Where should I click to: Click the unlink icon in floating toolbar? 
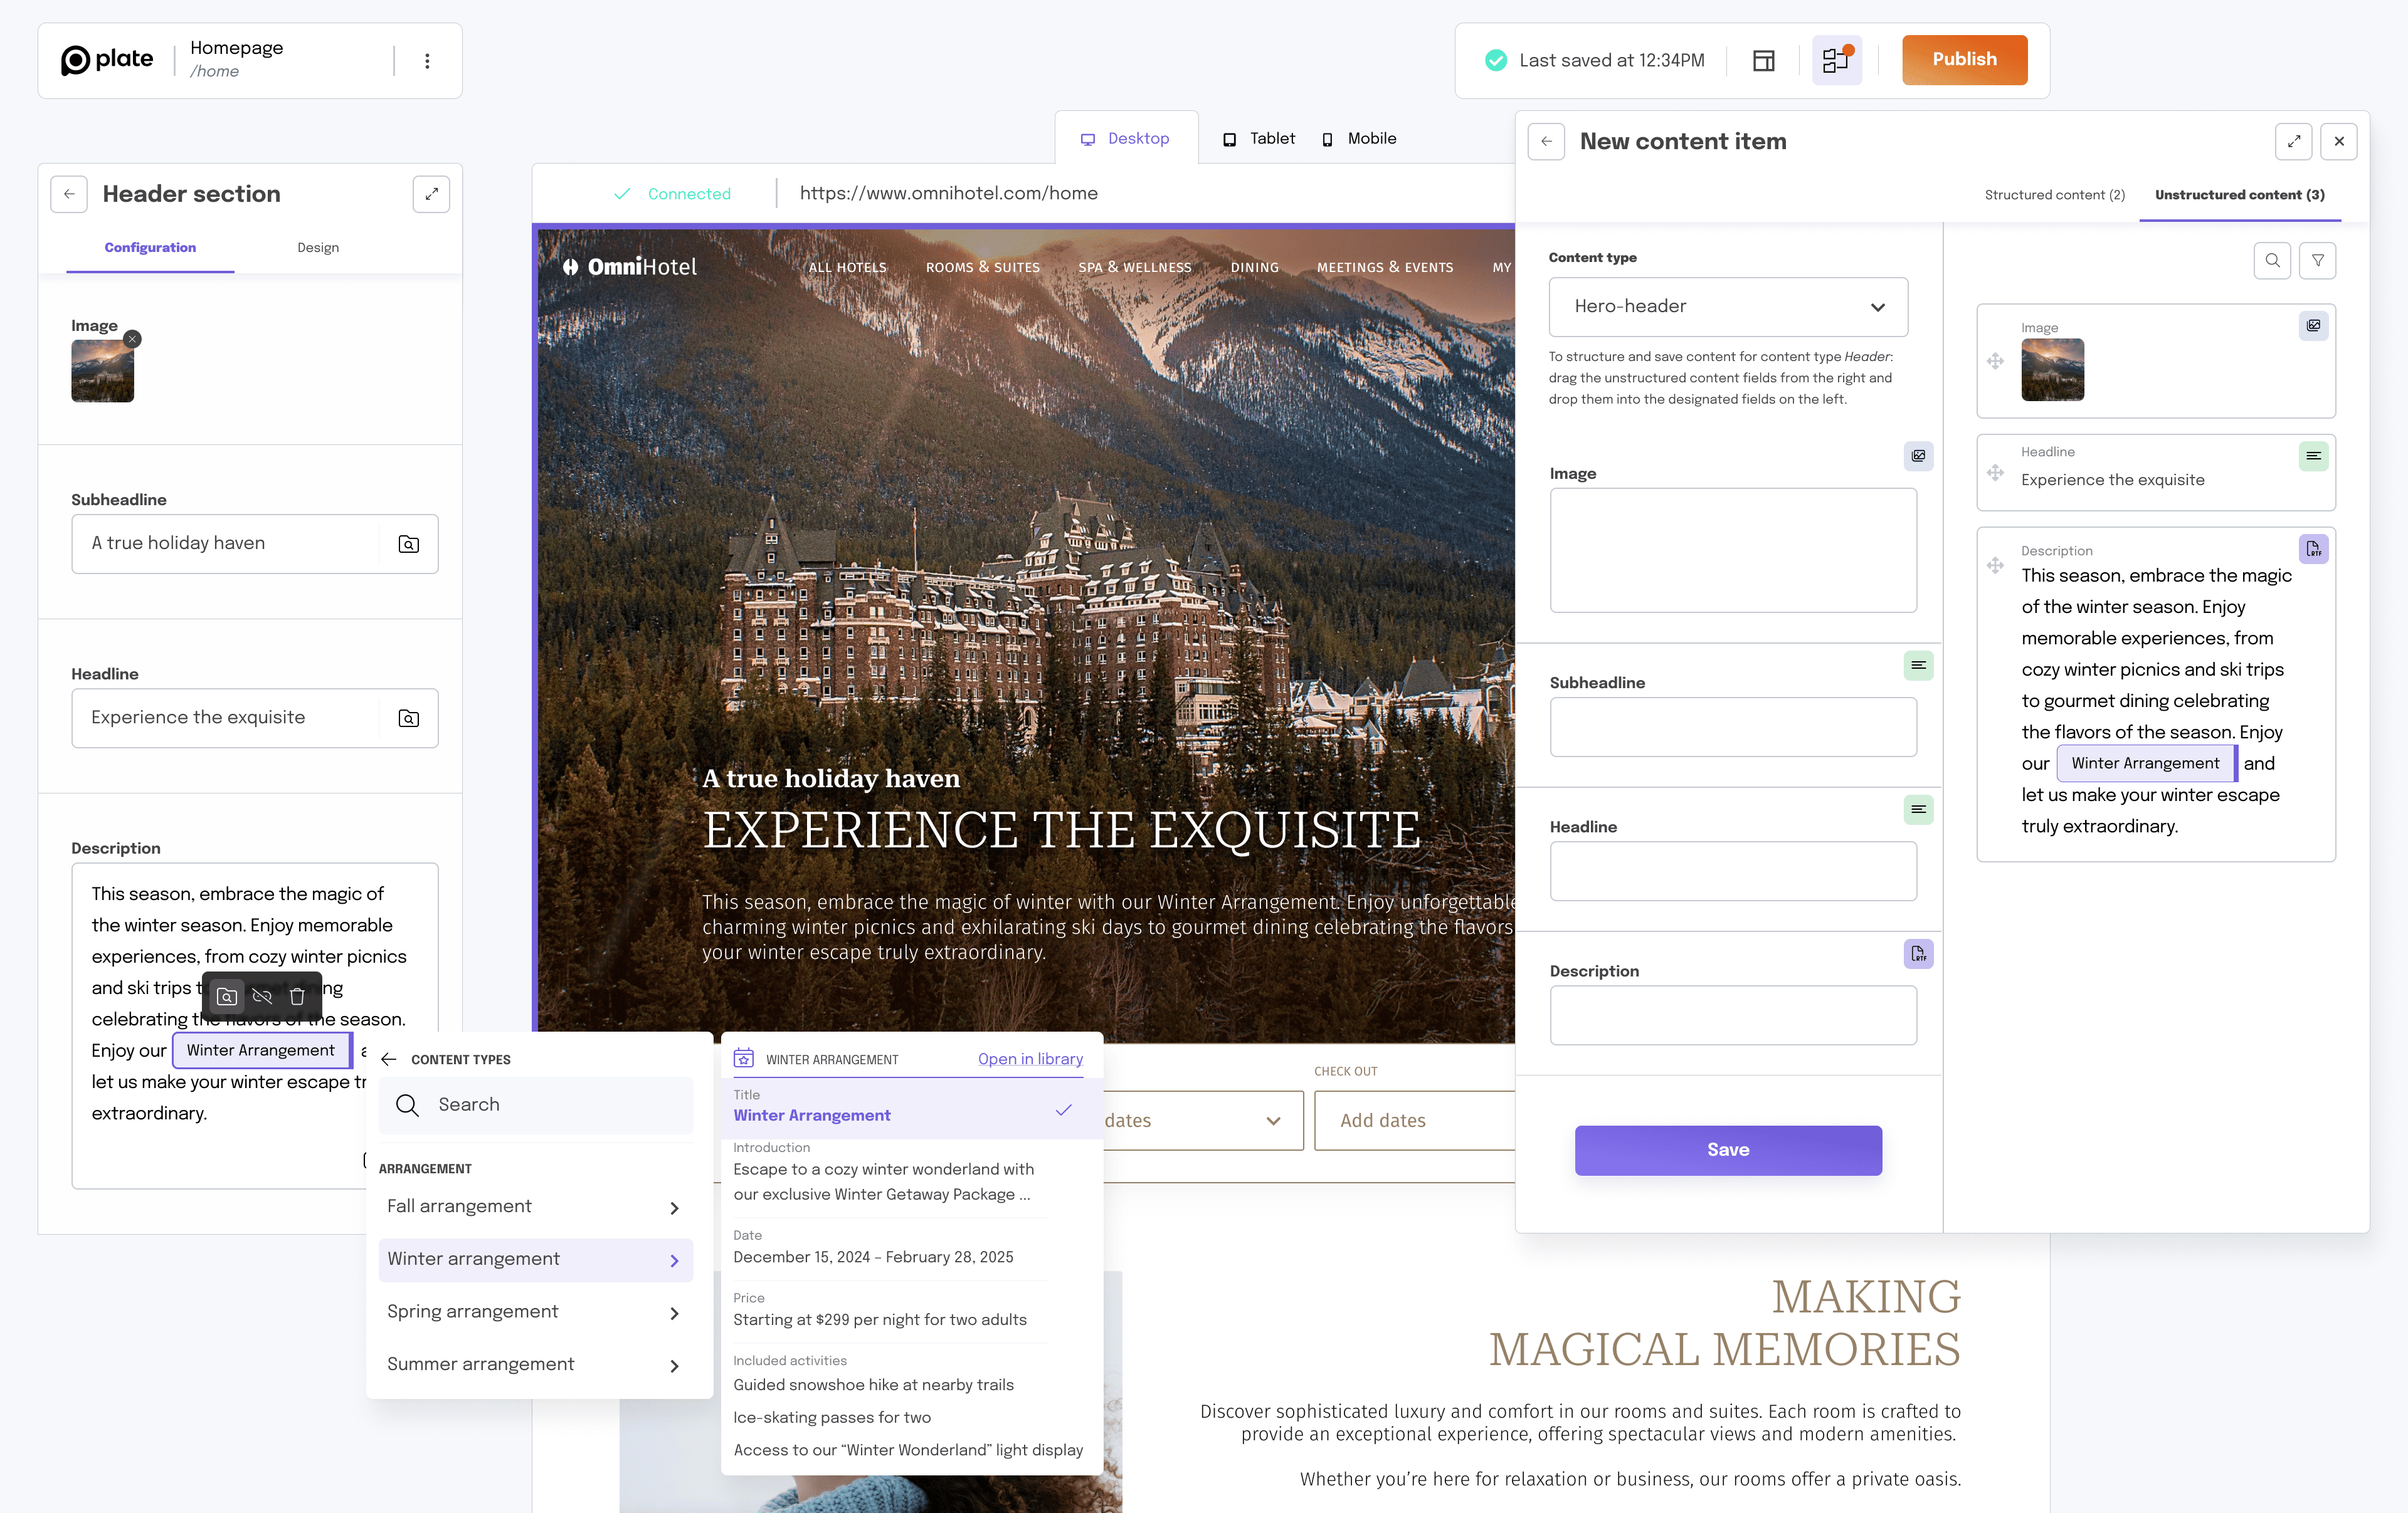pyautogui.click(x=262, y=997)
